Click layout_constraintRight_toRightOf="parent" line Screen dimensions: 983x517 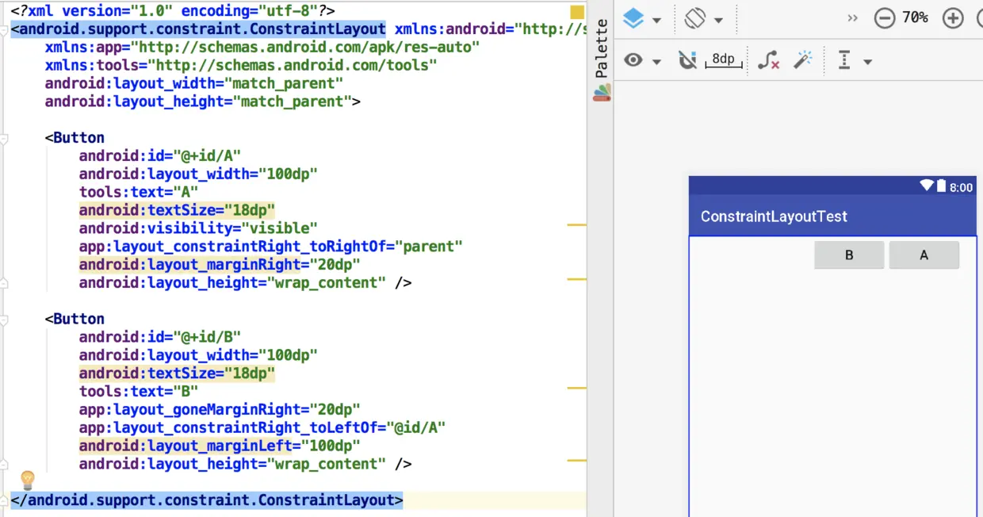[x=270, y=247]
